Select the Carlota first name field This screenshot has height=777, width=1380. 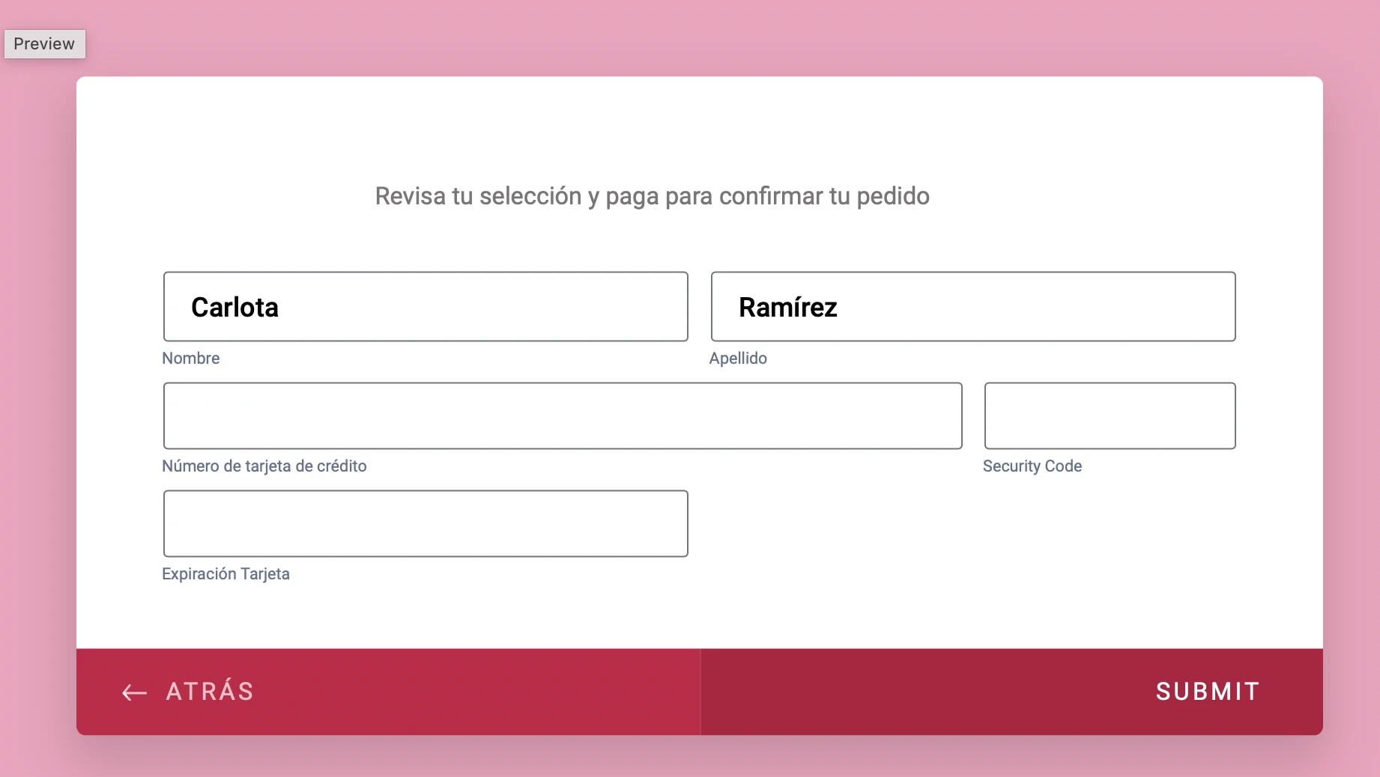(425, 306)
